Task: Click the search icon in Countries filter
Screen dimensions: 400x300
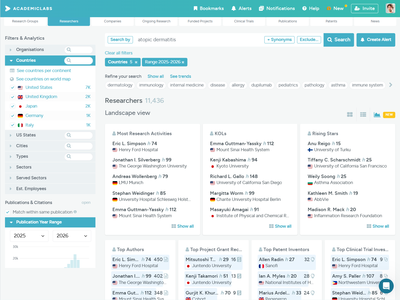Action: click(69, 60)
